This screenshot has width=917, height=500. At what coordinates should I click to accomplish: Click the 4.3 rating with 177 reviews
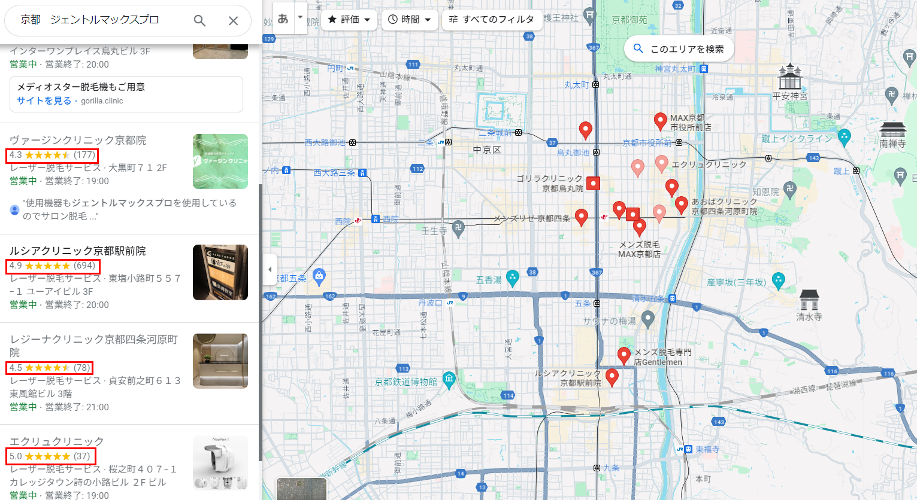pyautogui.click(x=52, y=155)
